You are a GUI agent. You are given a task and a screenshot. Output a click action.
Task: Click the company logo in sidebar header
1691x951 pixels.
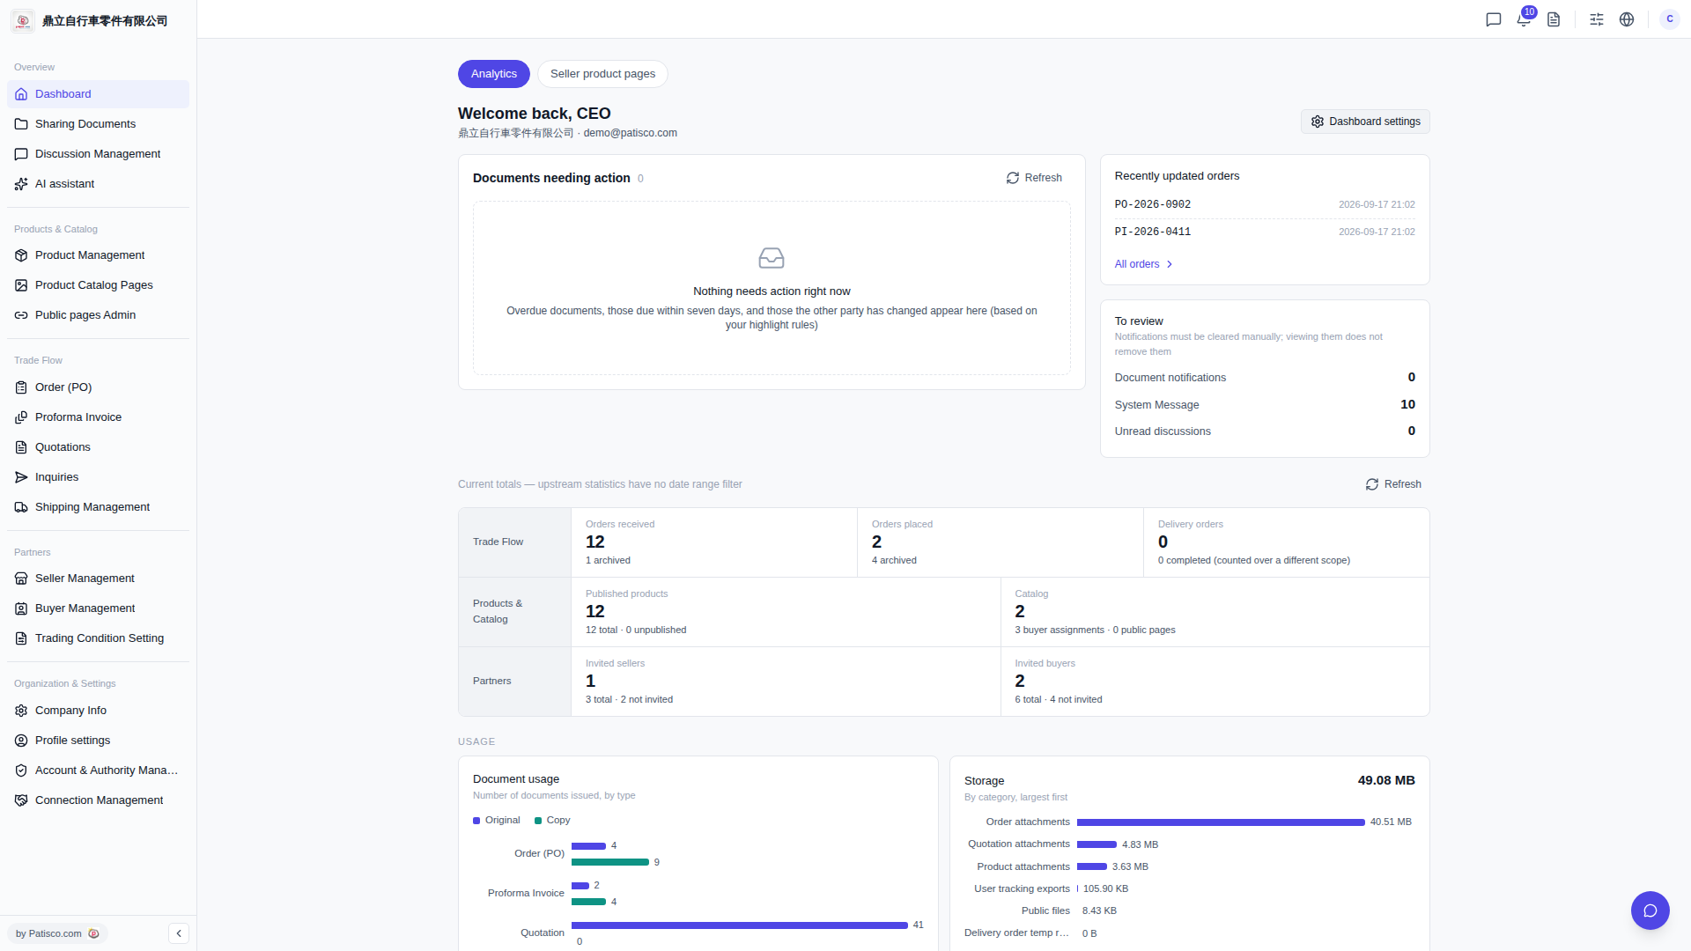pos(23,20)
